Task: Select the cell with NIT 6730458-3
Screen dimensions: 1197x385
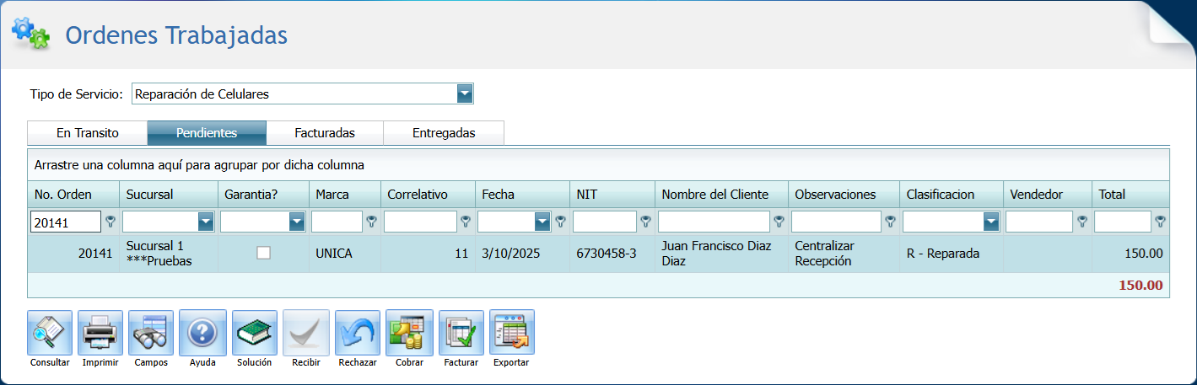Action: point(612,254)
